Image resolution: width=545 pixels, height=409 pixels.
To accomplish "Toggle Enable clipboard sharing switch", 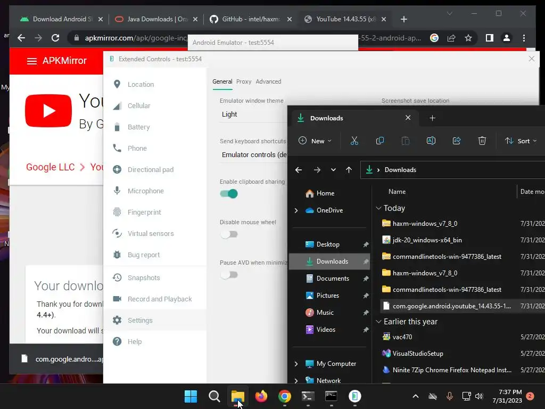I will point(229,194).
